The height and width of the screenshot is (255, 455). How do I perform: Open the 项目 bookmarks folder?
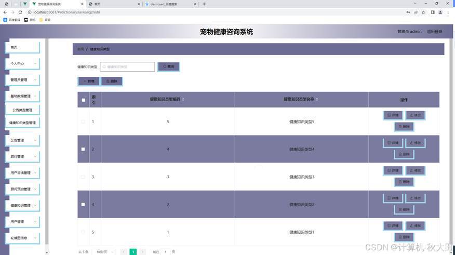pyautogui.click(x=45, y=20)
